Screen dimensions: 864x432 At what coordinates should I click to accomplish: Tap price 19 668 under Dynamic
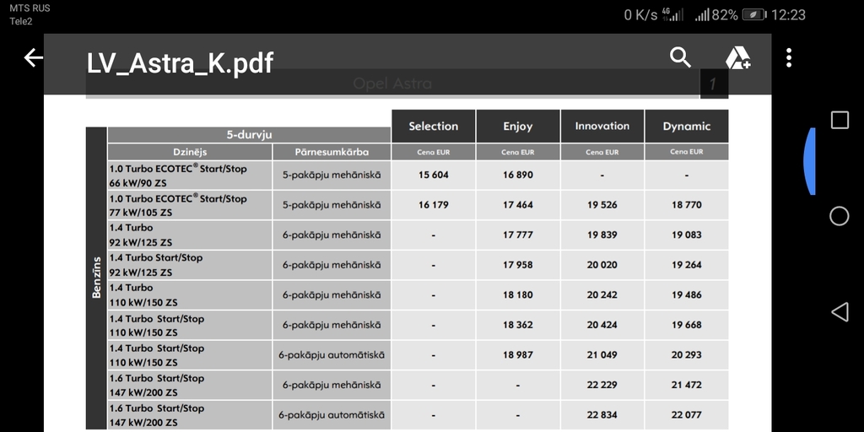pos(687,325)
